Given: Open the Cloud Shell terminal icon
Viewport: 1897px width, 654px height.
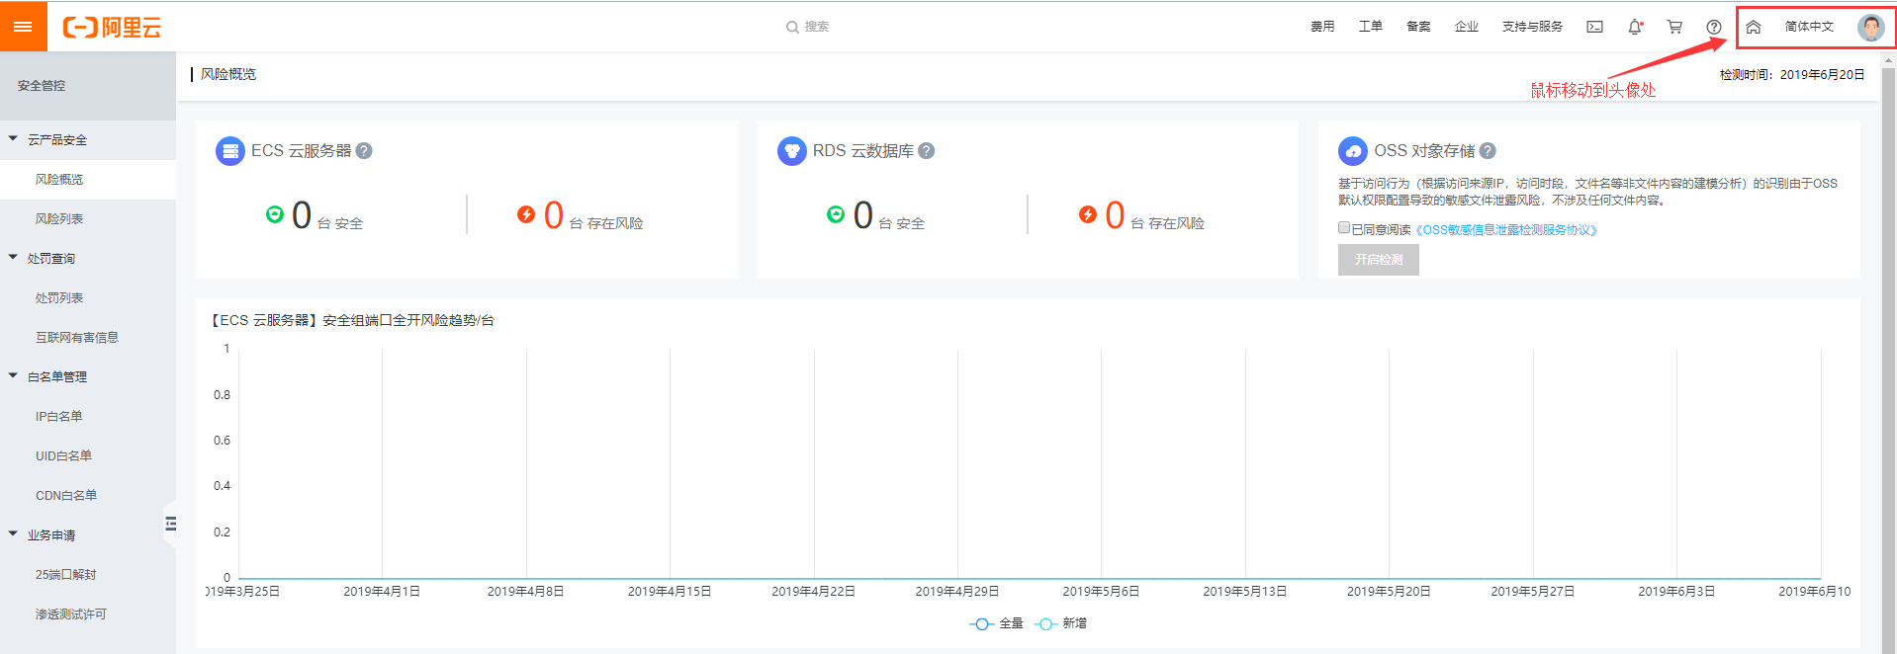Looking at the screenshot, I should point(1594,27).
